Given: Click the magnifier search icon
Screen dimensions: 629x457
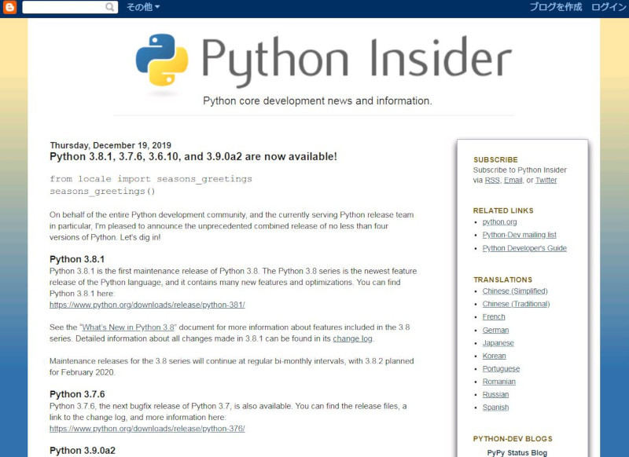Looking at the screenshot, I should coord(109,7).
